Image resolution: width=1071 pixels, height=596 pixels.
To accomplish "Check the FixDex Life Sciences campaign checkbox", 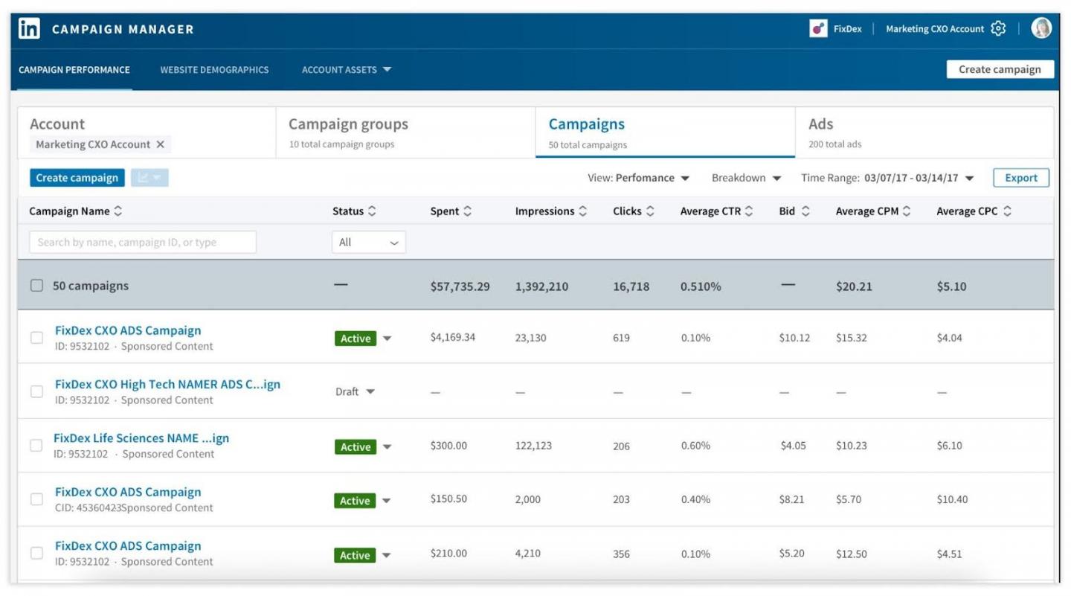I will [x=36, y=446].
